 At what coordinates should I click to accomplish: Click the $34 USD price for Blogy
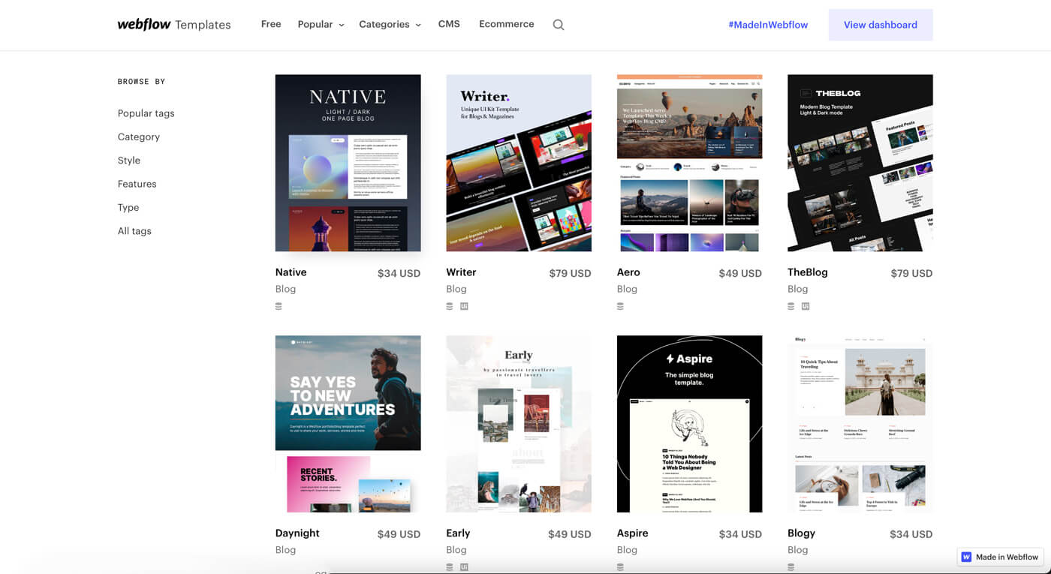tap(911, 535)
